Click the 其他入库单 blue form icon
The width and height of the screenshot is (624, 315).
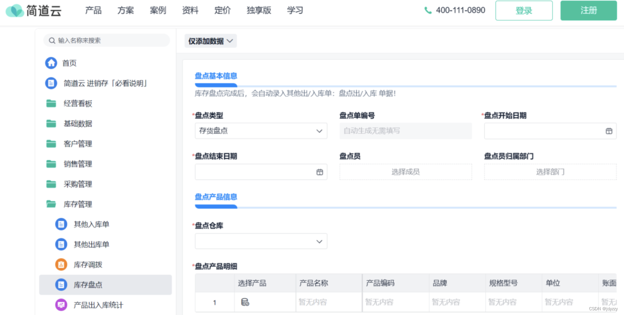click(61, 224)
